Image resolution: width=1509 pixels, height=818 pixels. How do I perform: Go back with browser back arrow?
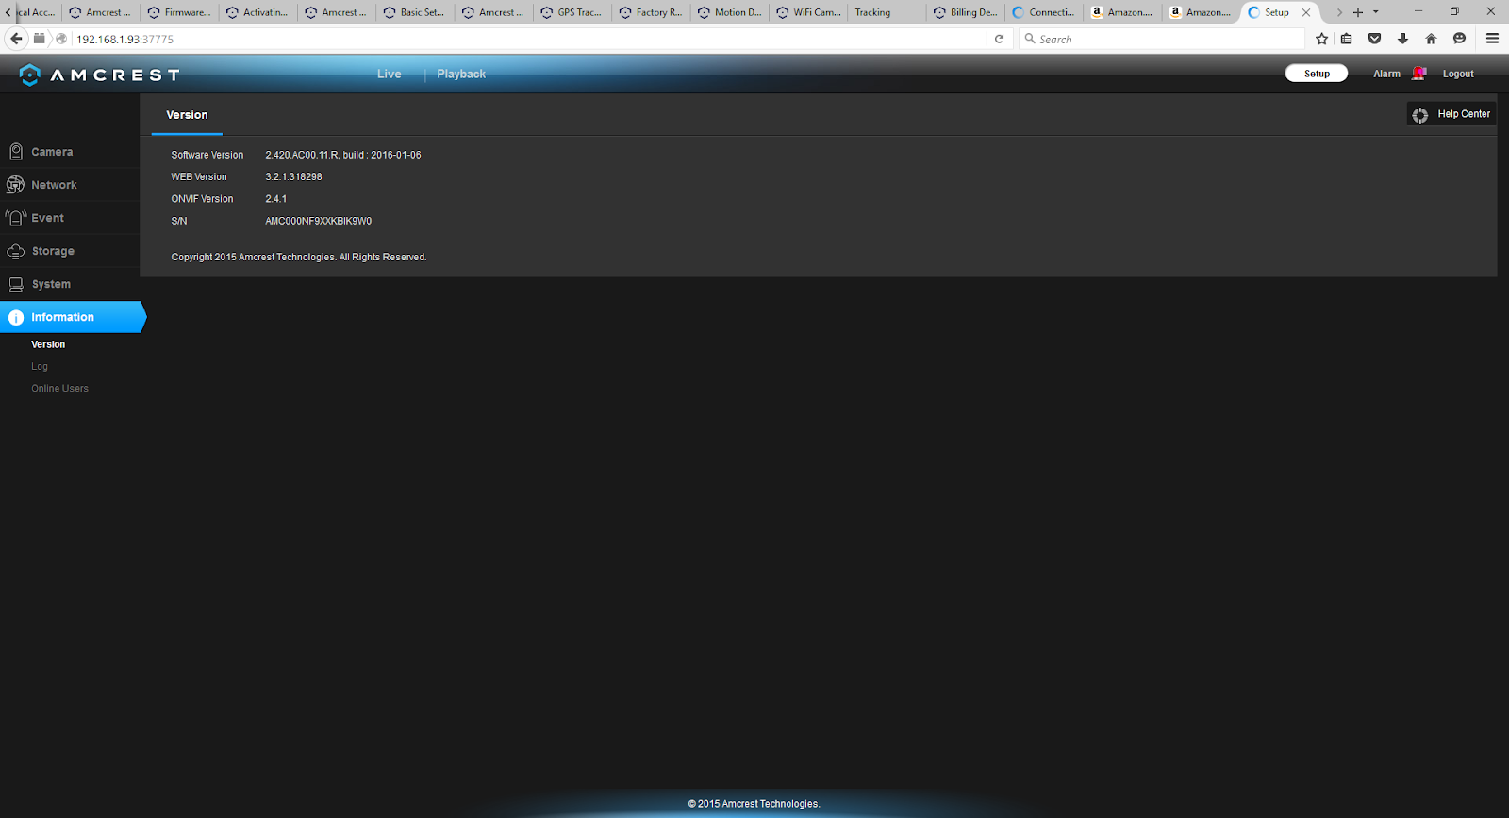pyautogui.click(x=16, y=39)
